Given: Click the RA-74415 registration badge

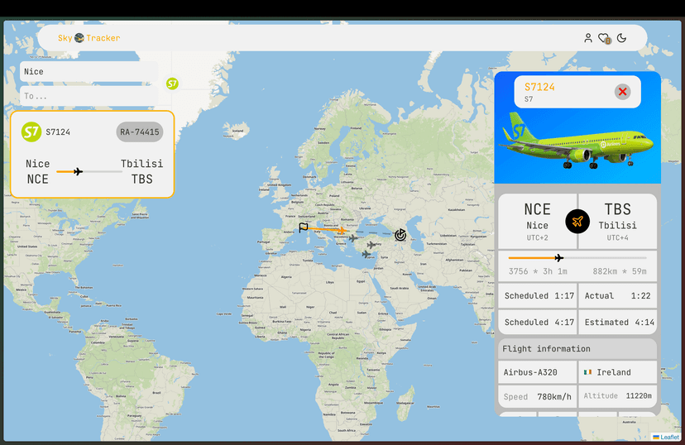Looking at the screenshot, I should (140, 132).
